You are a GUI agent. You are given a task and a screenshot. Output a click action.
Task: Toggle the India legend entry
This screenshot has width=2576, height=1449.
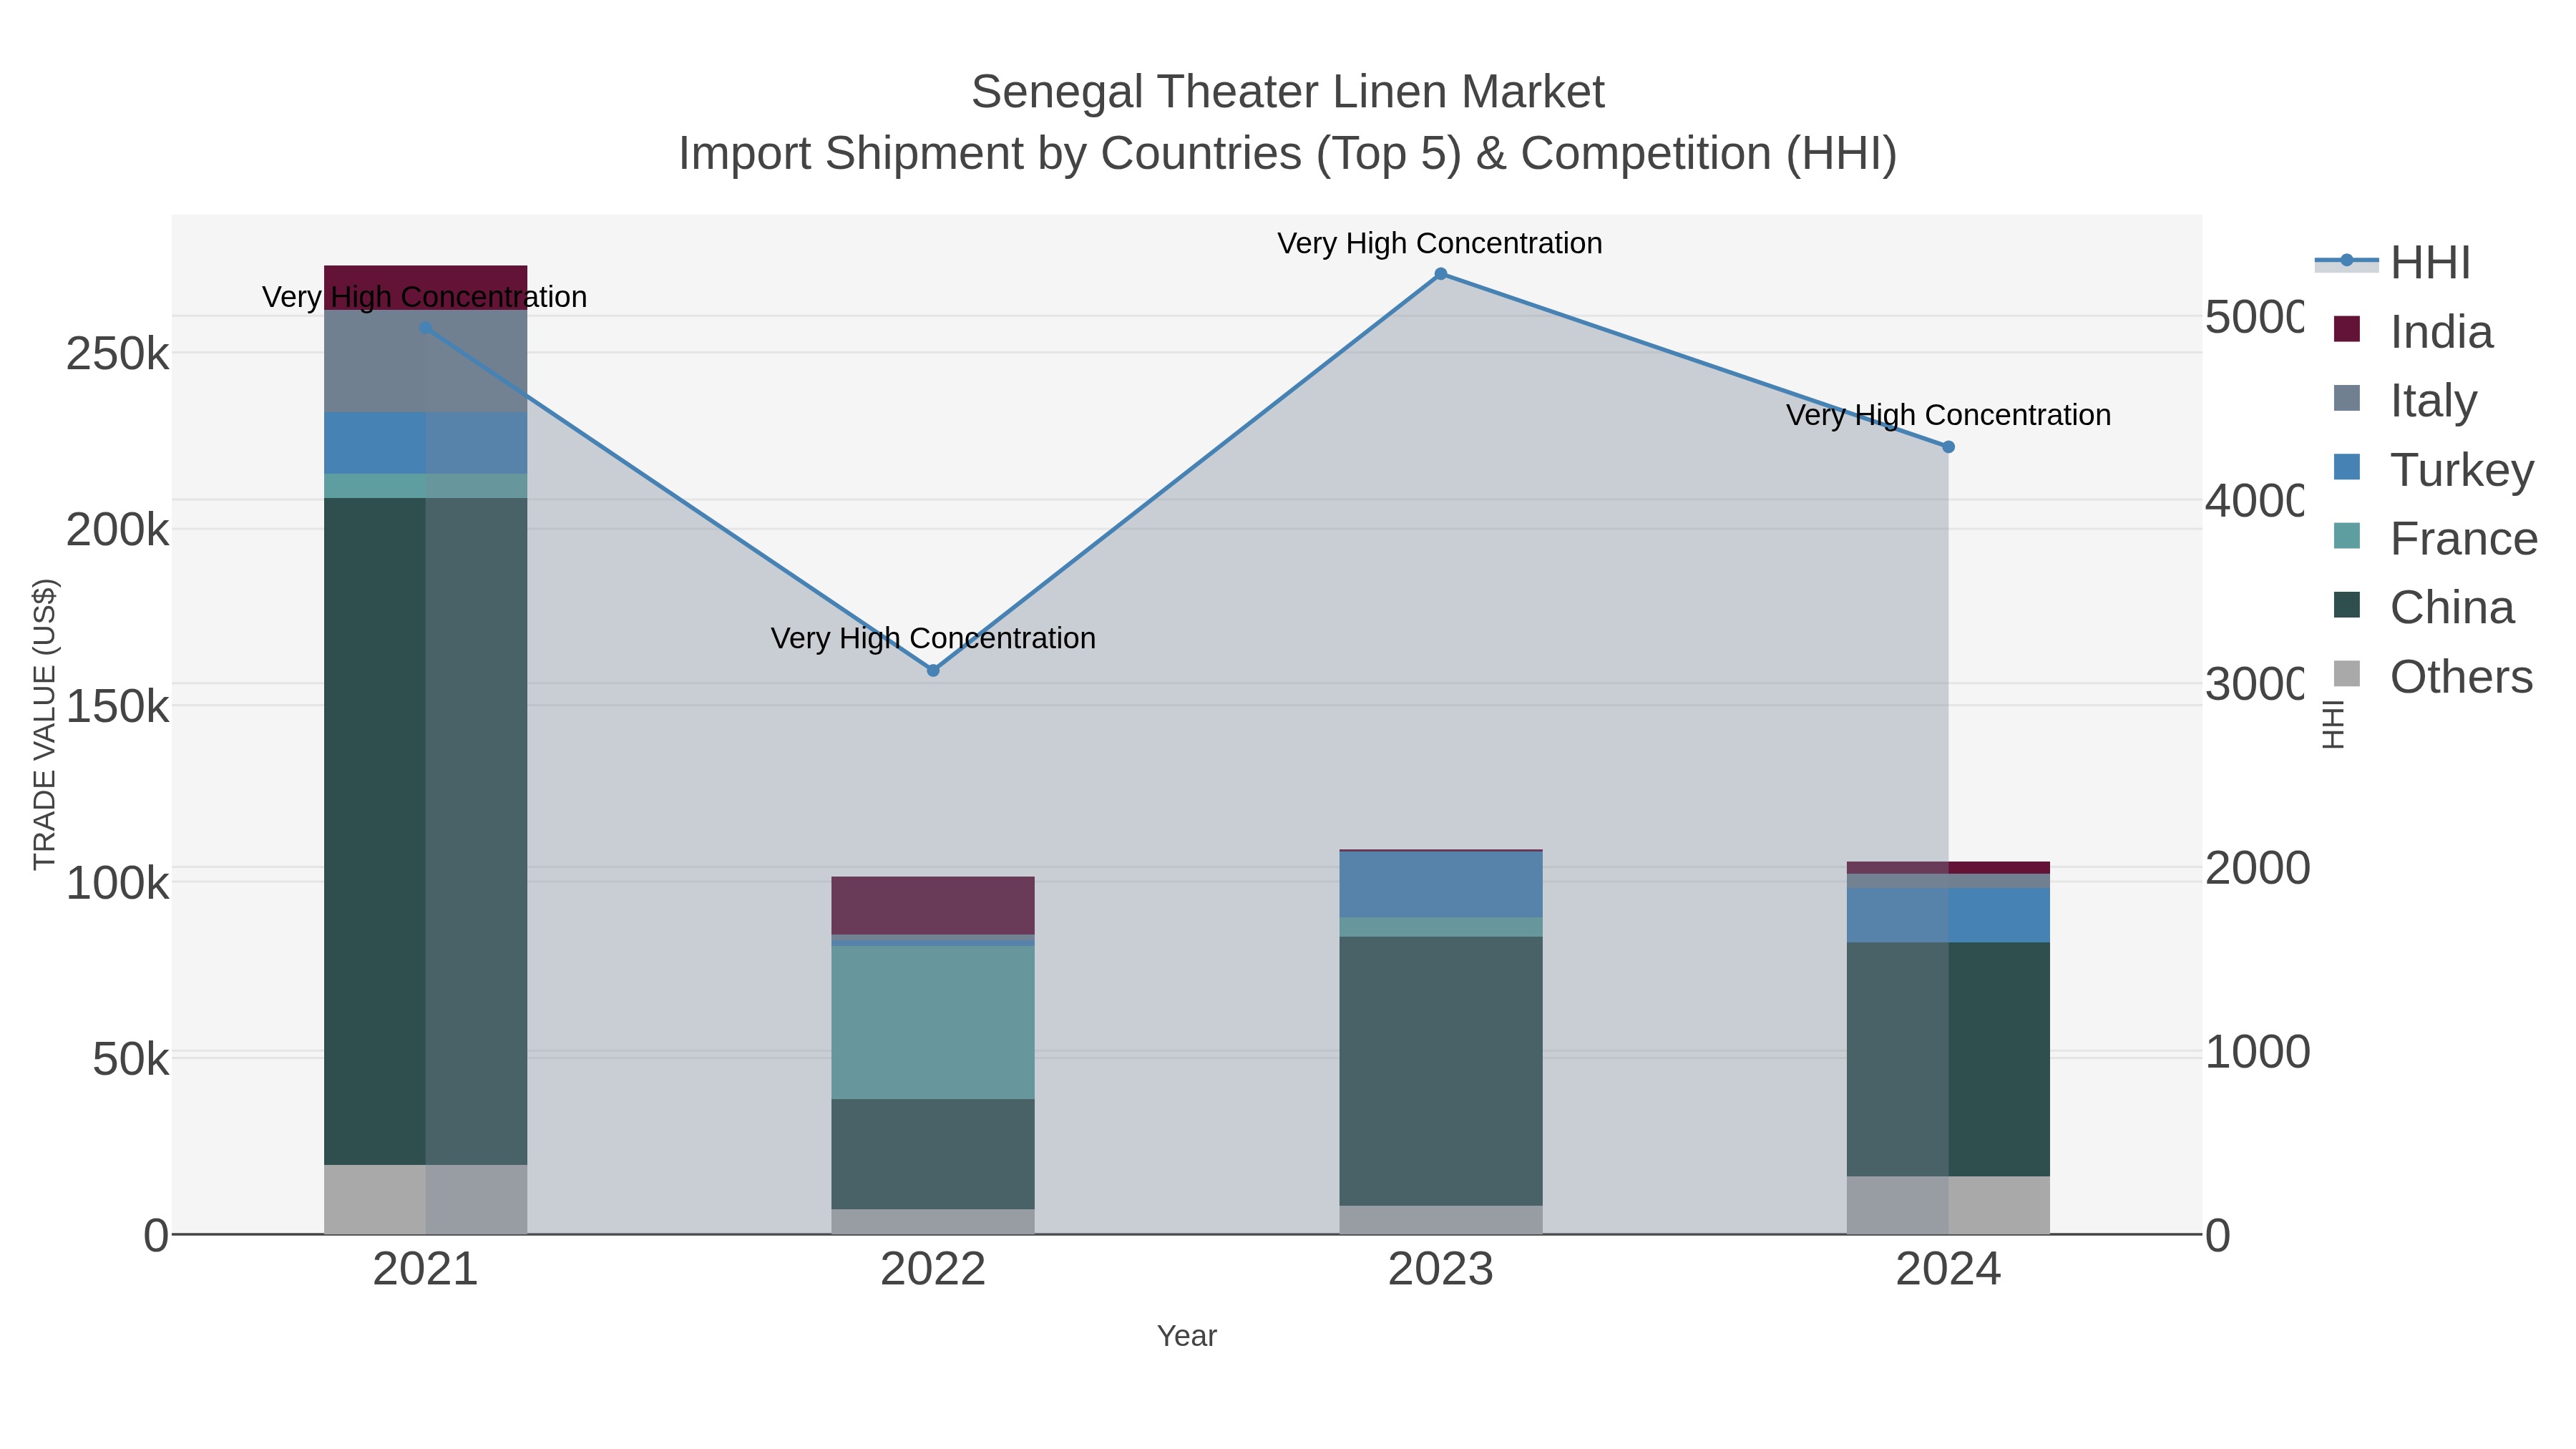pos(2413,332)
